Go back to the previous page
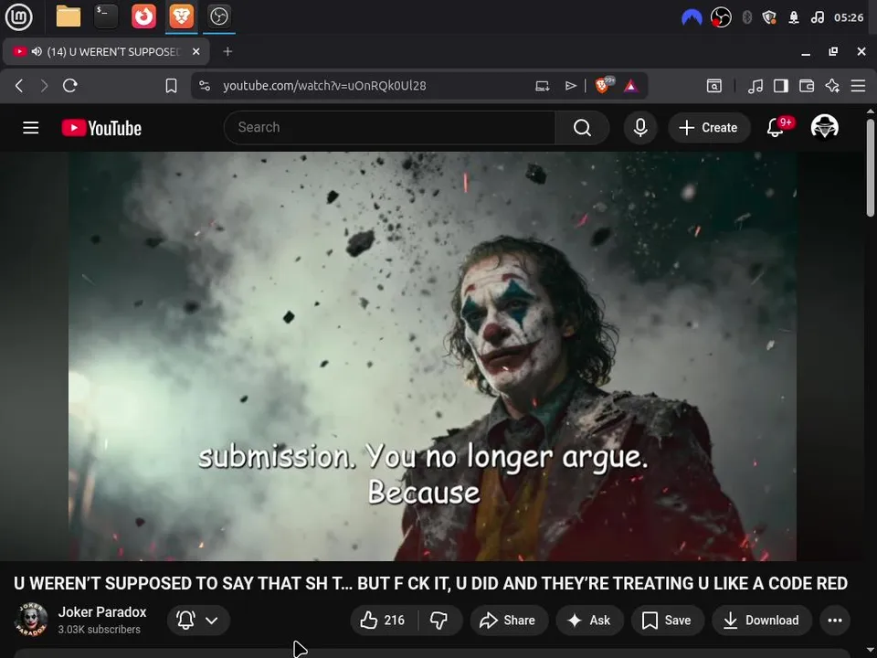This screenshot has height=658, width=877. (x=19, y=86)
